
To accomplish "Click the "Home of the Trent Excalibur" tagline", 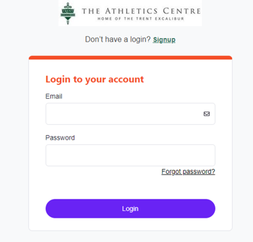I will tap(141, 18).
